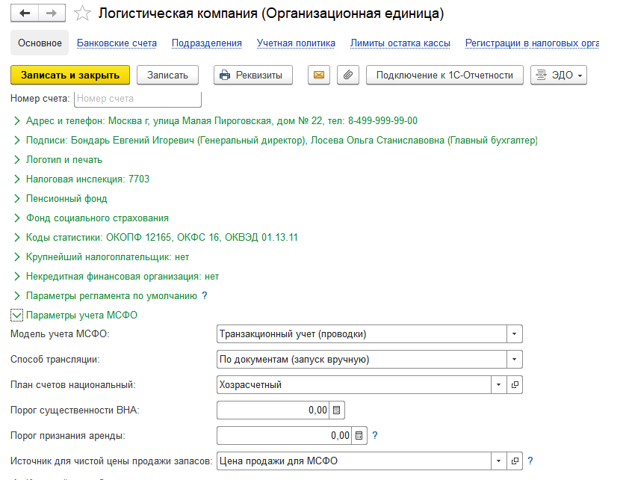
Task: Click the envelope email icon button
Action: [319, 75]
